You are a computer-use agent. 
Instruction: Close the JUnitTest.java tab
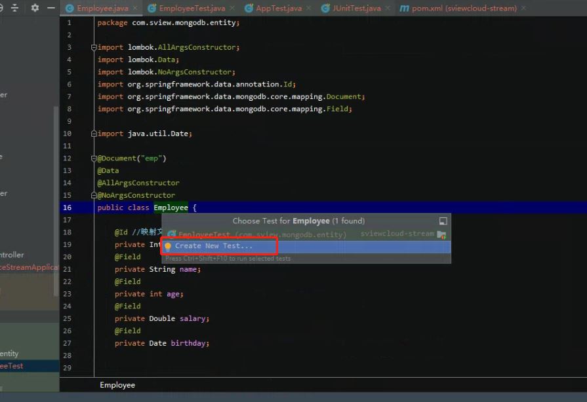pyautogui.click(x=388, y=8)
